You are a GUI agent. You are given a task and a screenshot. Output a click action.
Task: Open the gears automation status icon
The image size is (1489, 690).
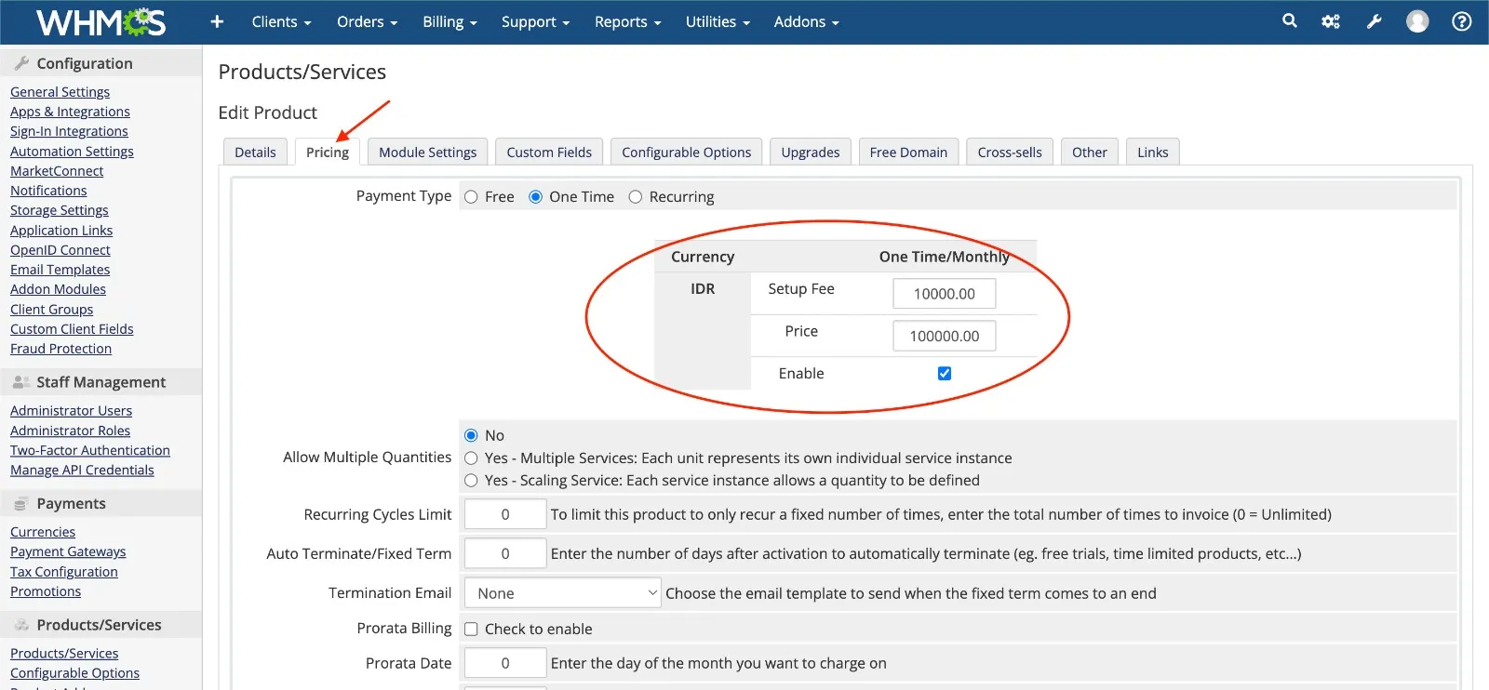click(x=1331, y=21)
